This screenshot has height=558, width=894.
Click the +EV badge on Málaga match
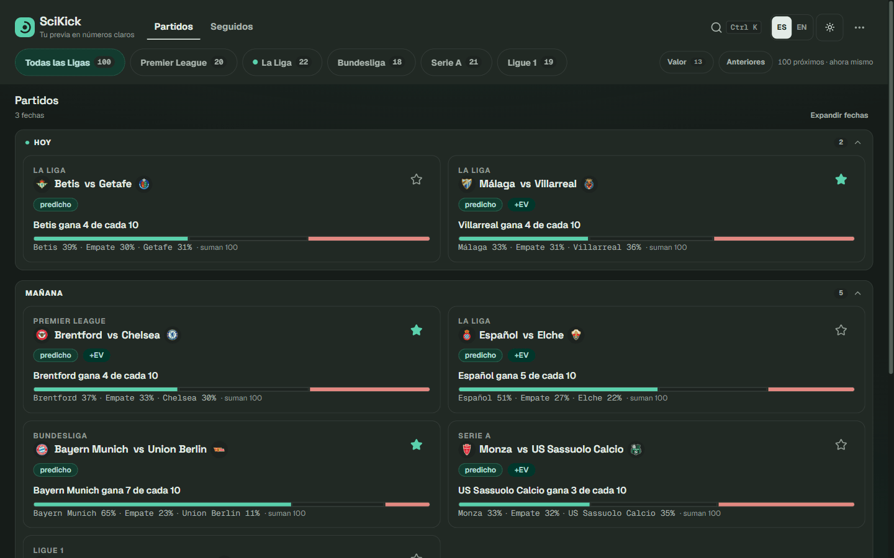(521, 205)
